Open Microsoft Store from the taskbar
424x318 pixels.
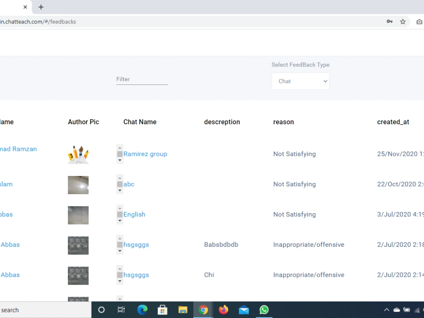tap(162, 310)
